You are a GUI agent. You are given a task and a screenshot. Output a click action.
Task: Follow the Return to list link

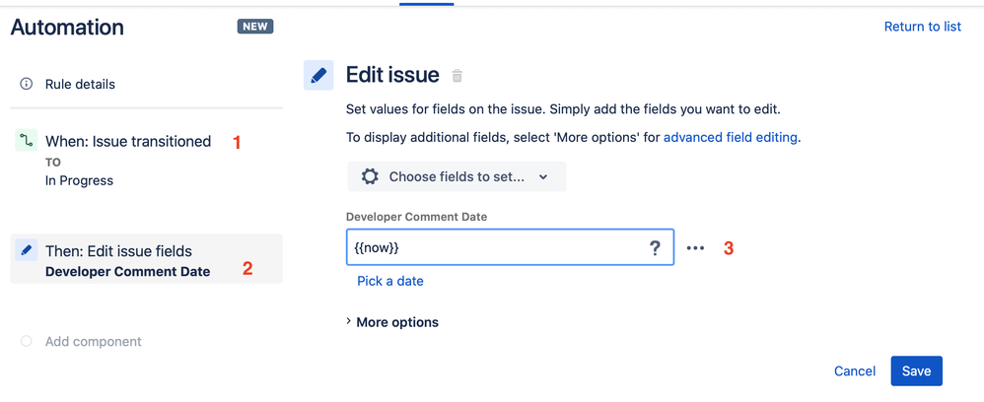click(x=923, y=27)
